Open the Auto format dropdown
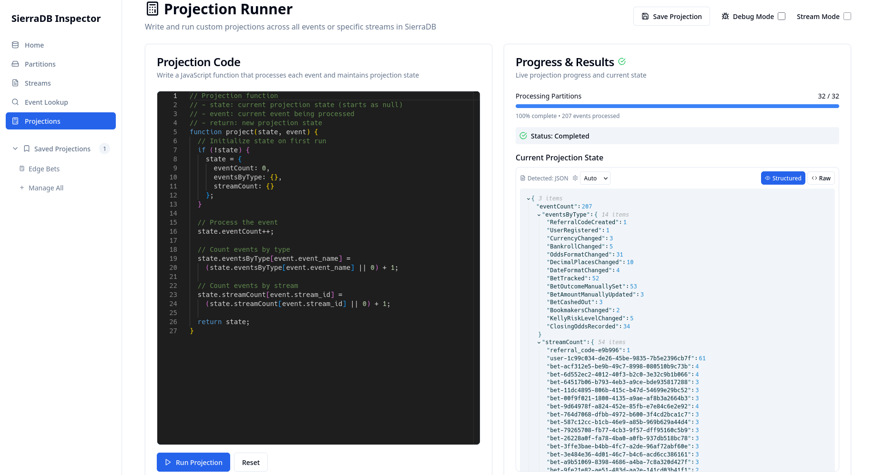874x475 pixels. [596, 178]
